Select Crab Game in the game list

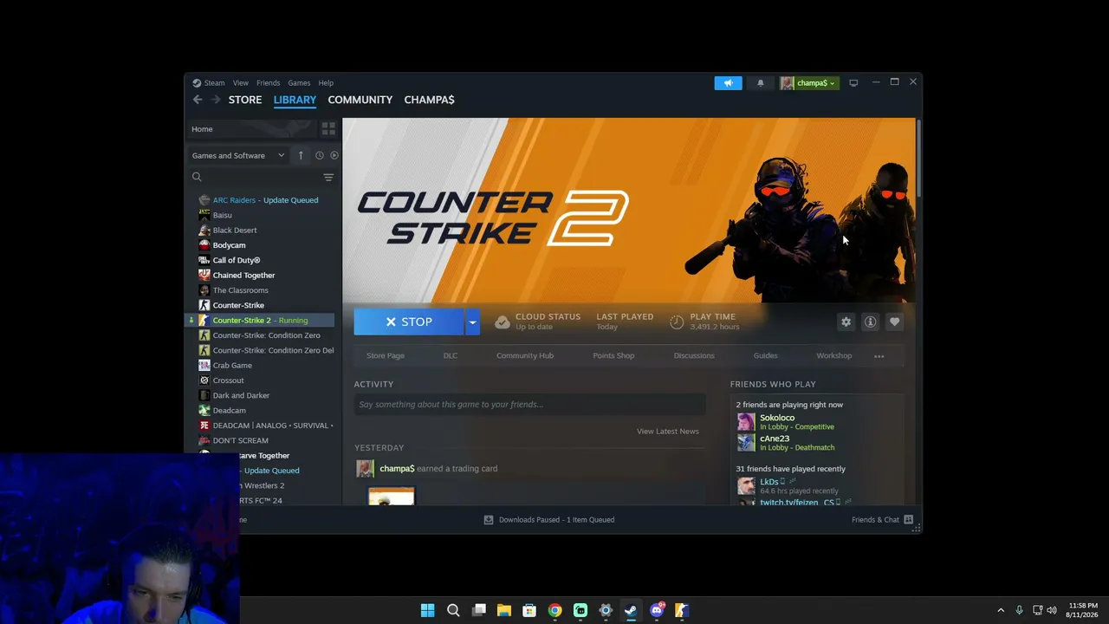262,366
